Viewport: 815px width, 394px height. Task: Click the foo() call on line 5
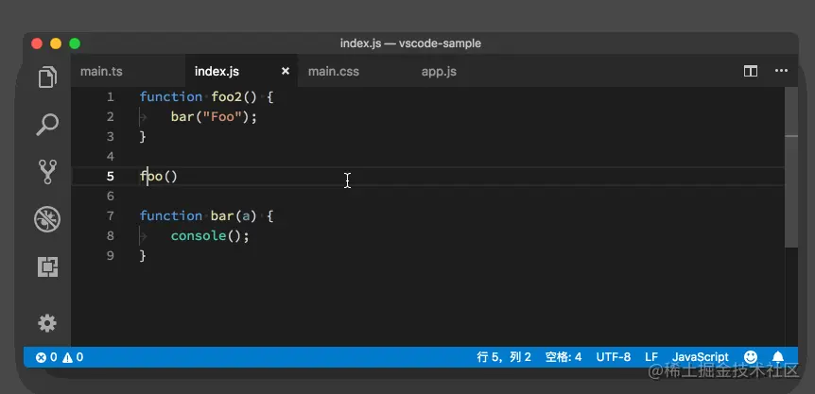[159, 177]
